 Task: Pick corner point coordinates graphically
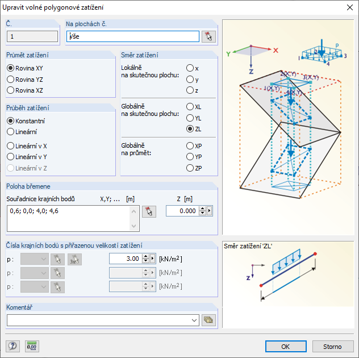[x=149, y=211]
